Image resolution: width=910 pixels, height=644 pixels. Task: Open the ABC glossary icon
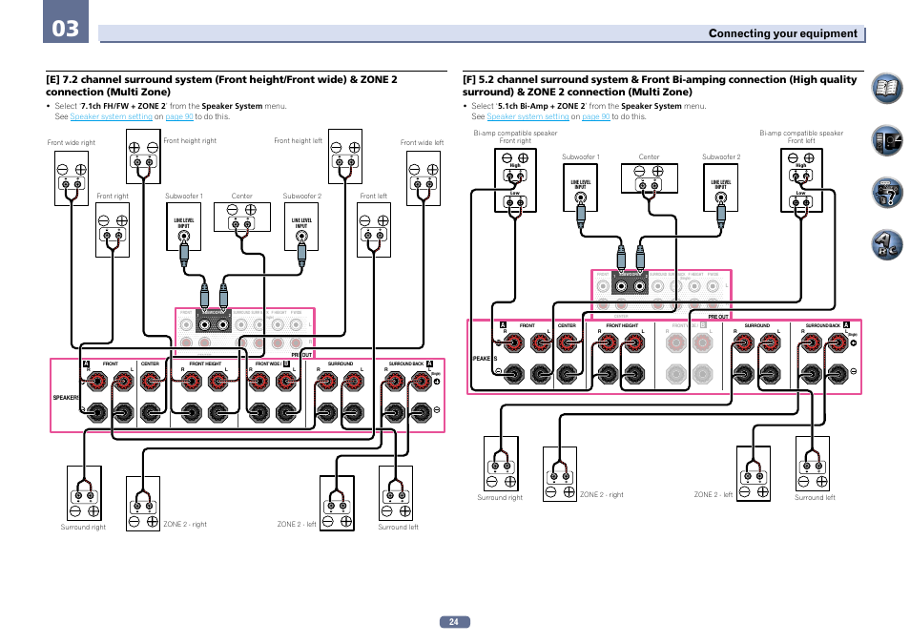tap(887, 244)
